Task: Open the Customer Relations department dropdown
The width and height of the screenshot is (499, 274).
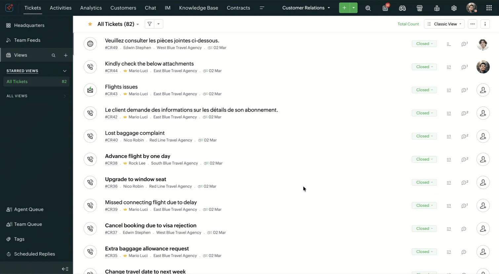Action: click(x=306, y=8)
